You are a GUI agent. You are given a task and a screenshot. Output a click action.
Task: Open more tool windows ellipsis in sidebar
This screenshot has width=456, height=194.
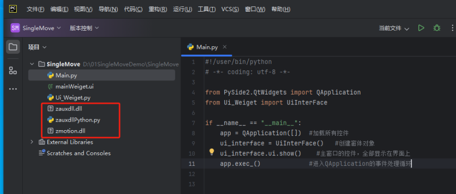13,89
